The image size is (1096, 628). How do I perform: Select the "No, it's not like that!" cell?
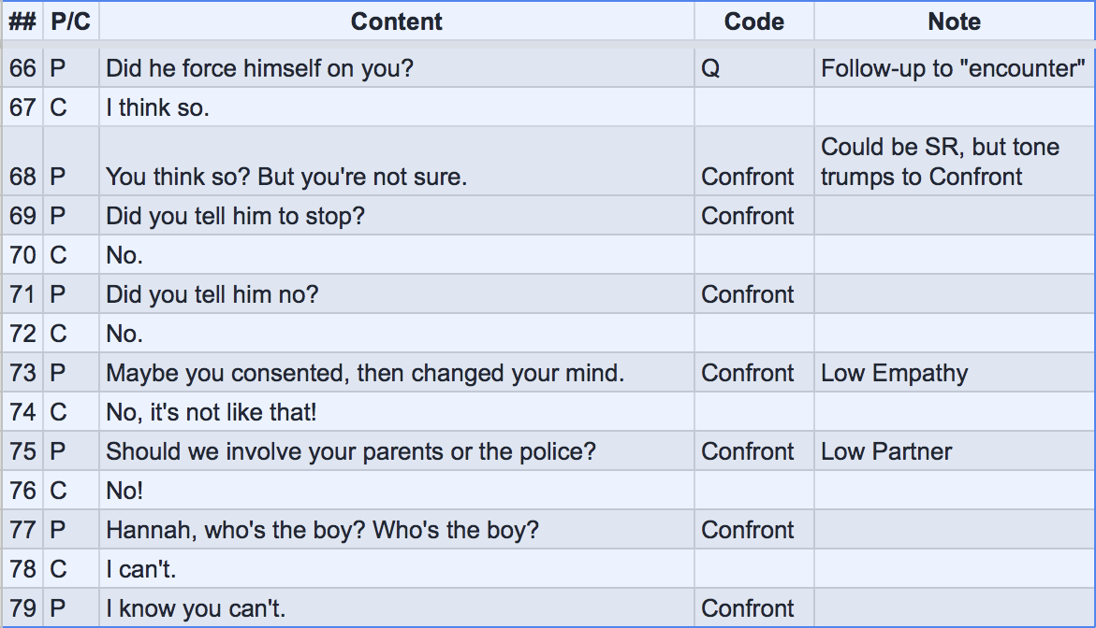(x=218, y=412)
